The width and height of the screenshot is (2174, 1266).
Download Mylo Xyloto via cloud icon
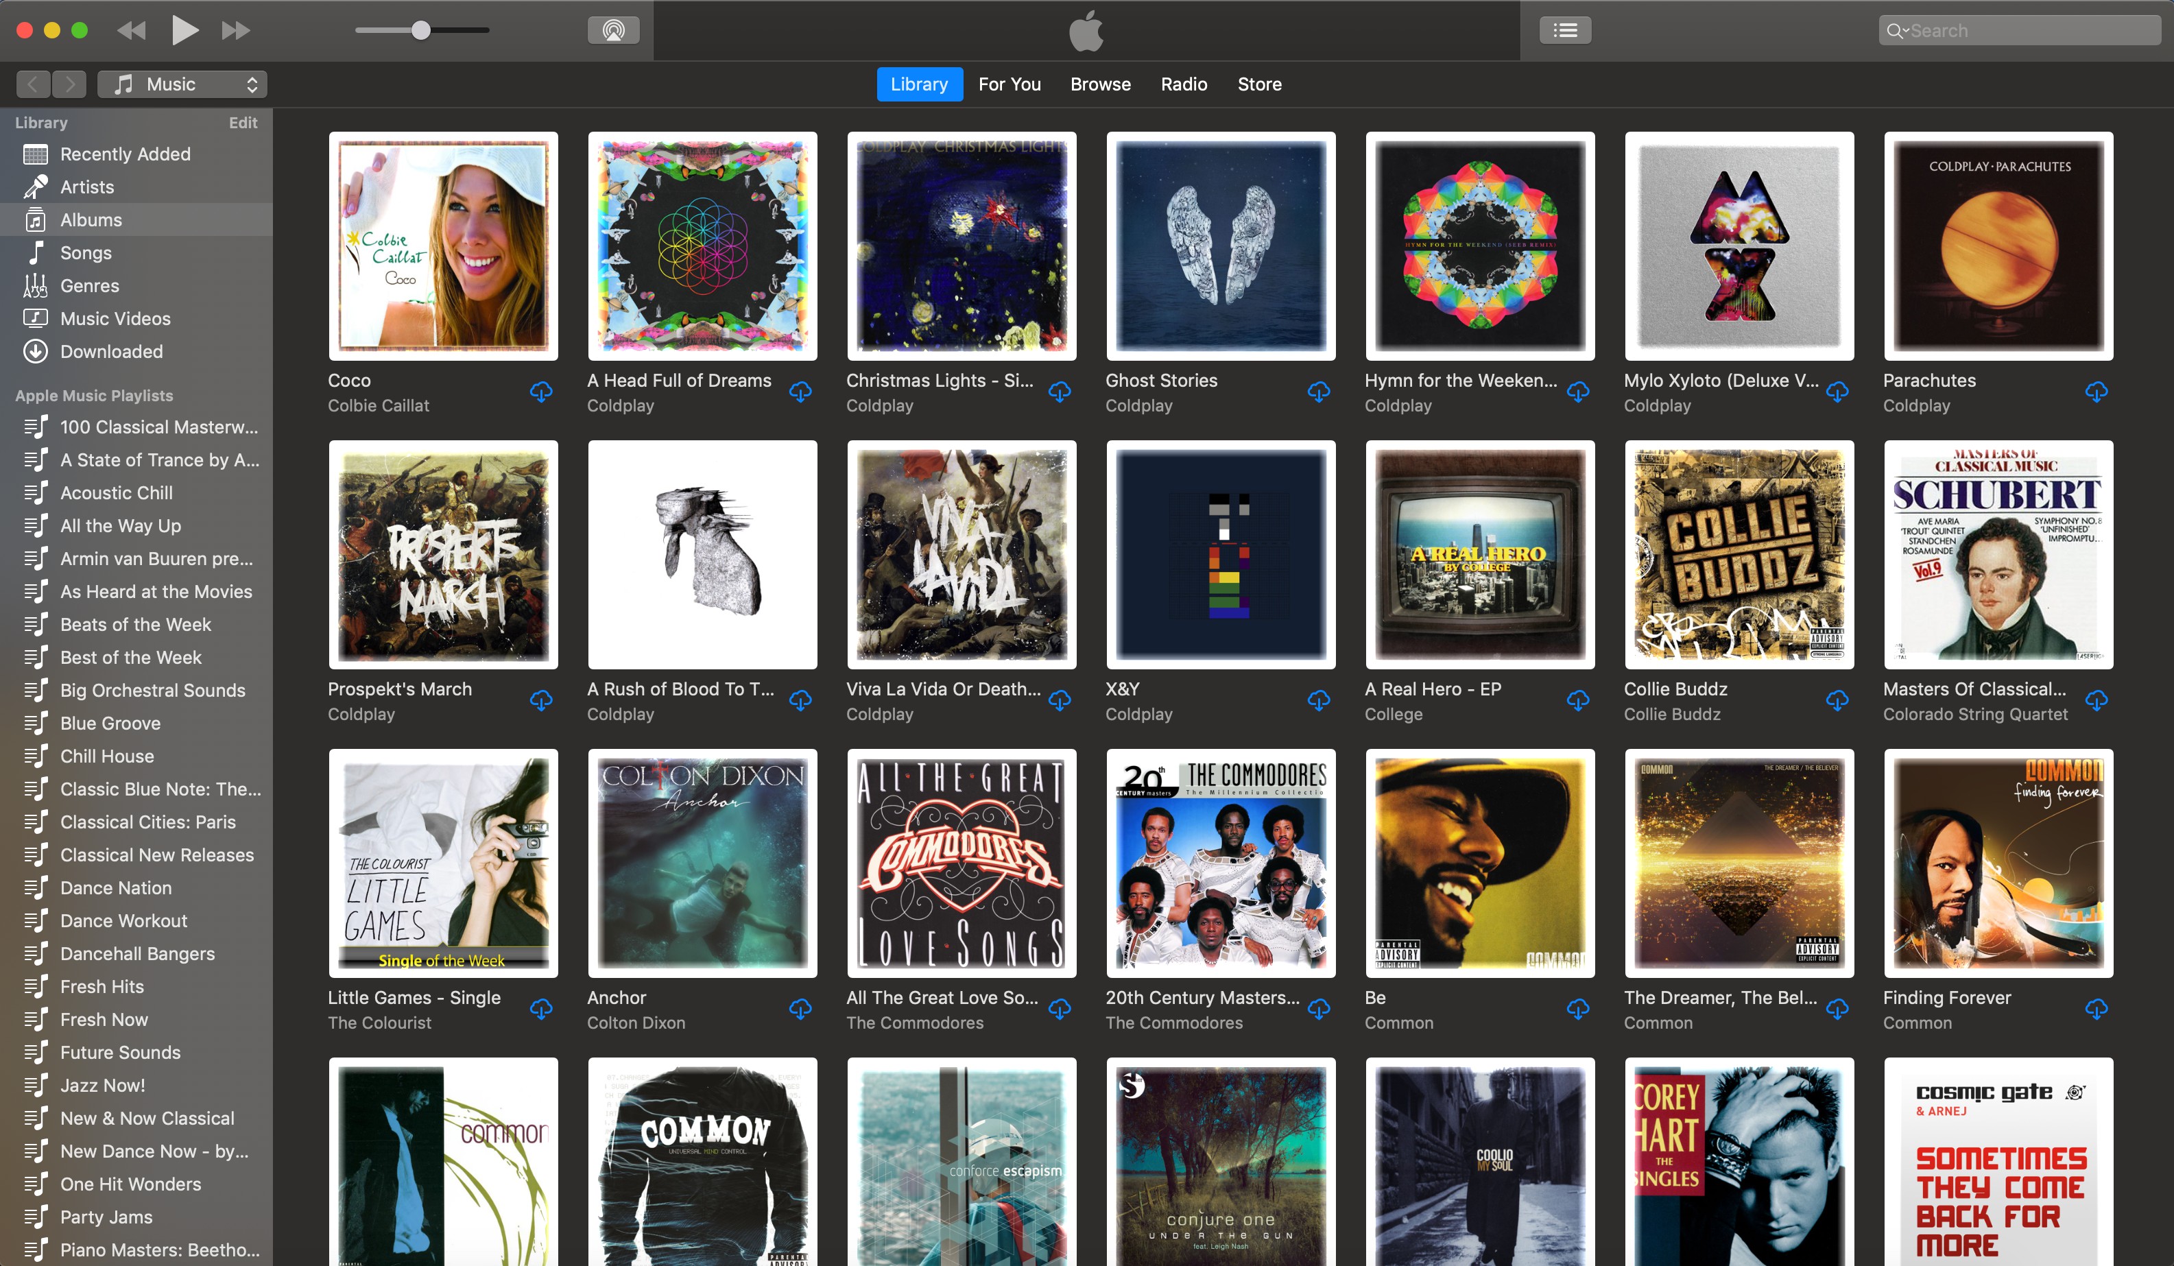point(1837,392)
